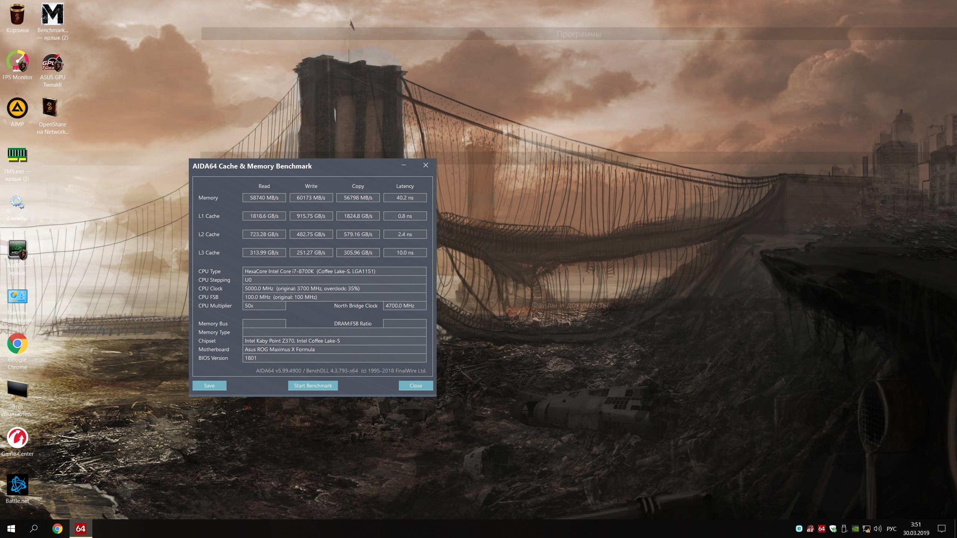The width and height of the screenshot is (957, 538).
Task: Select the TM5.exe shortcut icon
Action: point(17,155)
